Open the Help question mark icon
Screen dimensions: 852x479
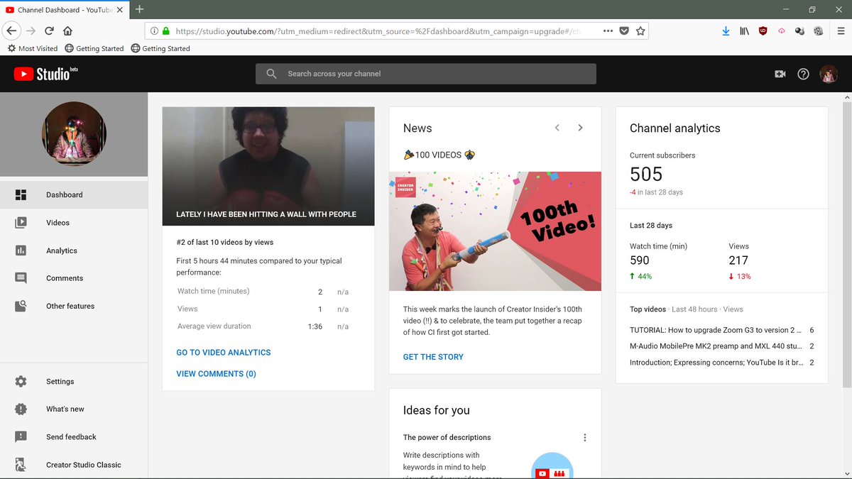pos(803,74)
